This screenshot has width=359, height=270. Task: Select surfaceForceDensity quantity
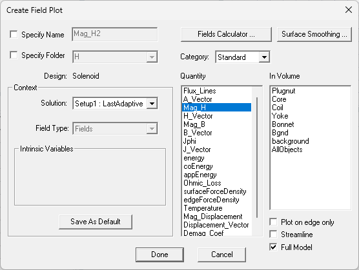[216, 191]
